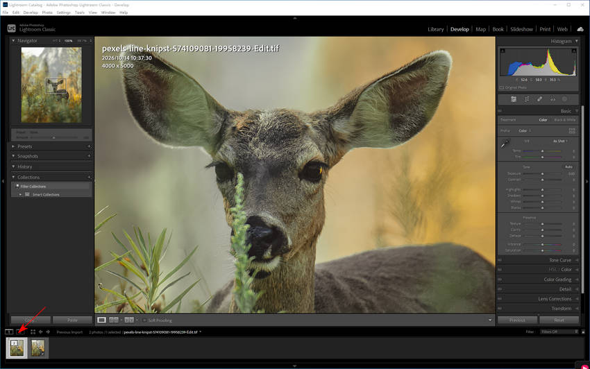Switch to the Map module

[480, 29]
